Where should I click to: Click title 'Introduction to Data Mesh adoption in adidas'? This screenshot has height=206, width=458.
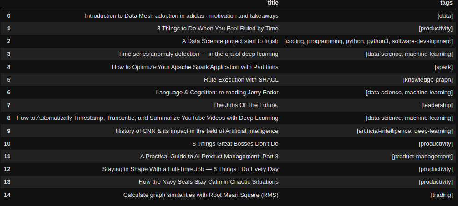pos(181,16)
